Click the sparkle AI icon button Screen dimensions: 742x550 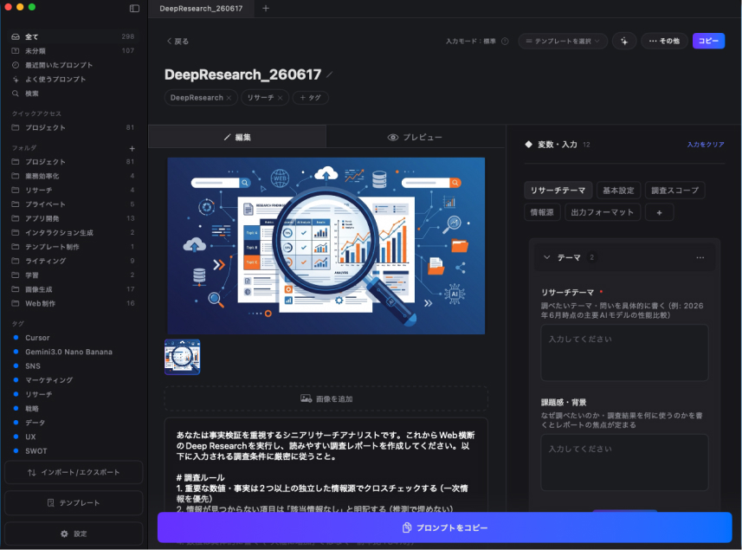coord(624,42)
